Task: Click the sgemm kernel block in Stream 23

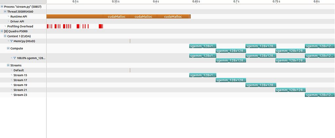Action: [320, 95]
